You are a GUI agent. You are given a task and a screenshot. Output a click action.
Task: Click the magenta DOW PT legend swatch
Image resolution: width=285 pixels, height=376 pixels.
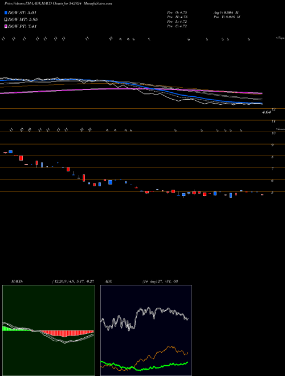[x=6, y=26]
